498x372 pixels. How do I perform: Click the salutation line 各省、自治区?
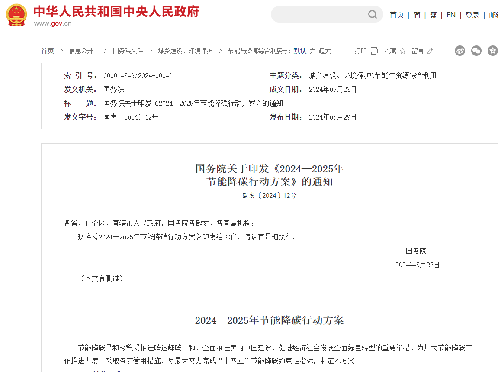[159, 223]
